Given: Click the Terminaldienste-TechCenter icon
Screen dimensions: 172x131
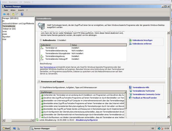Looking at the screenshot, I should (130, 91).
